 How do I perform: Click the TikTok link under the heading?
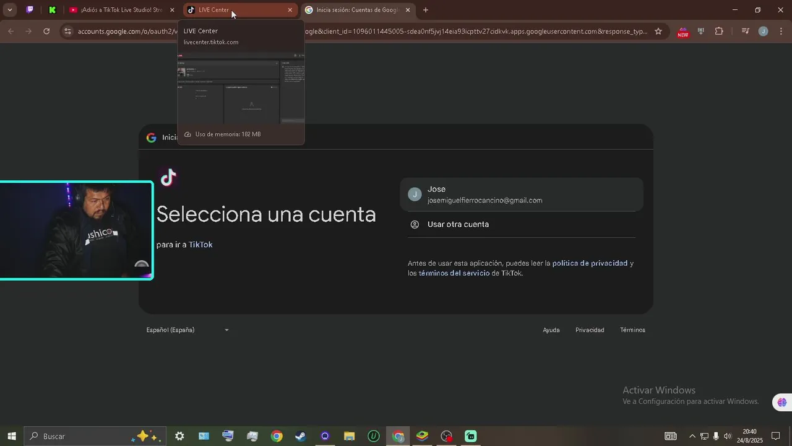pos(200,245)
